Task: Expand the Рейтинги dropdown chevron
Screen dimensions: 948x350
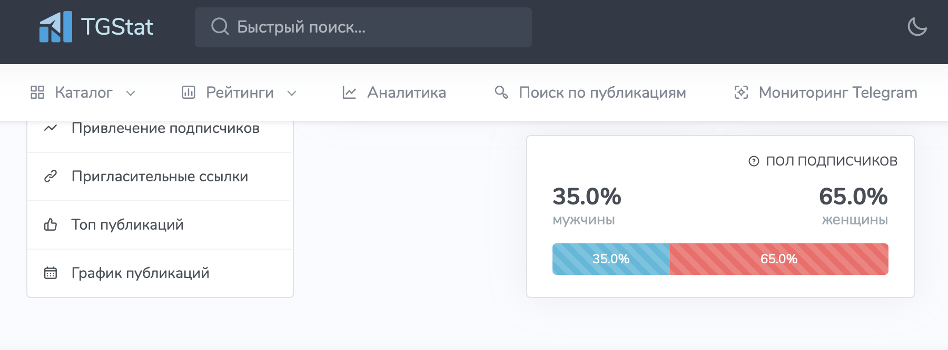Action: [x=292, y=94]
